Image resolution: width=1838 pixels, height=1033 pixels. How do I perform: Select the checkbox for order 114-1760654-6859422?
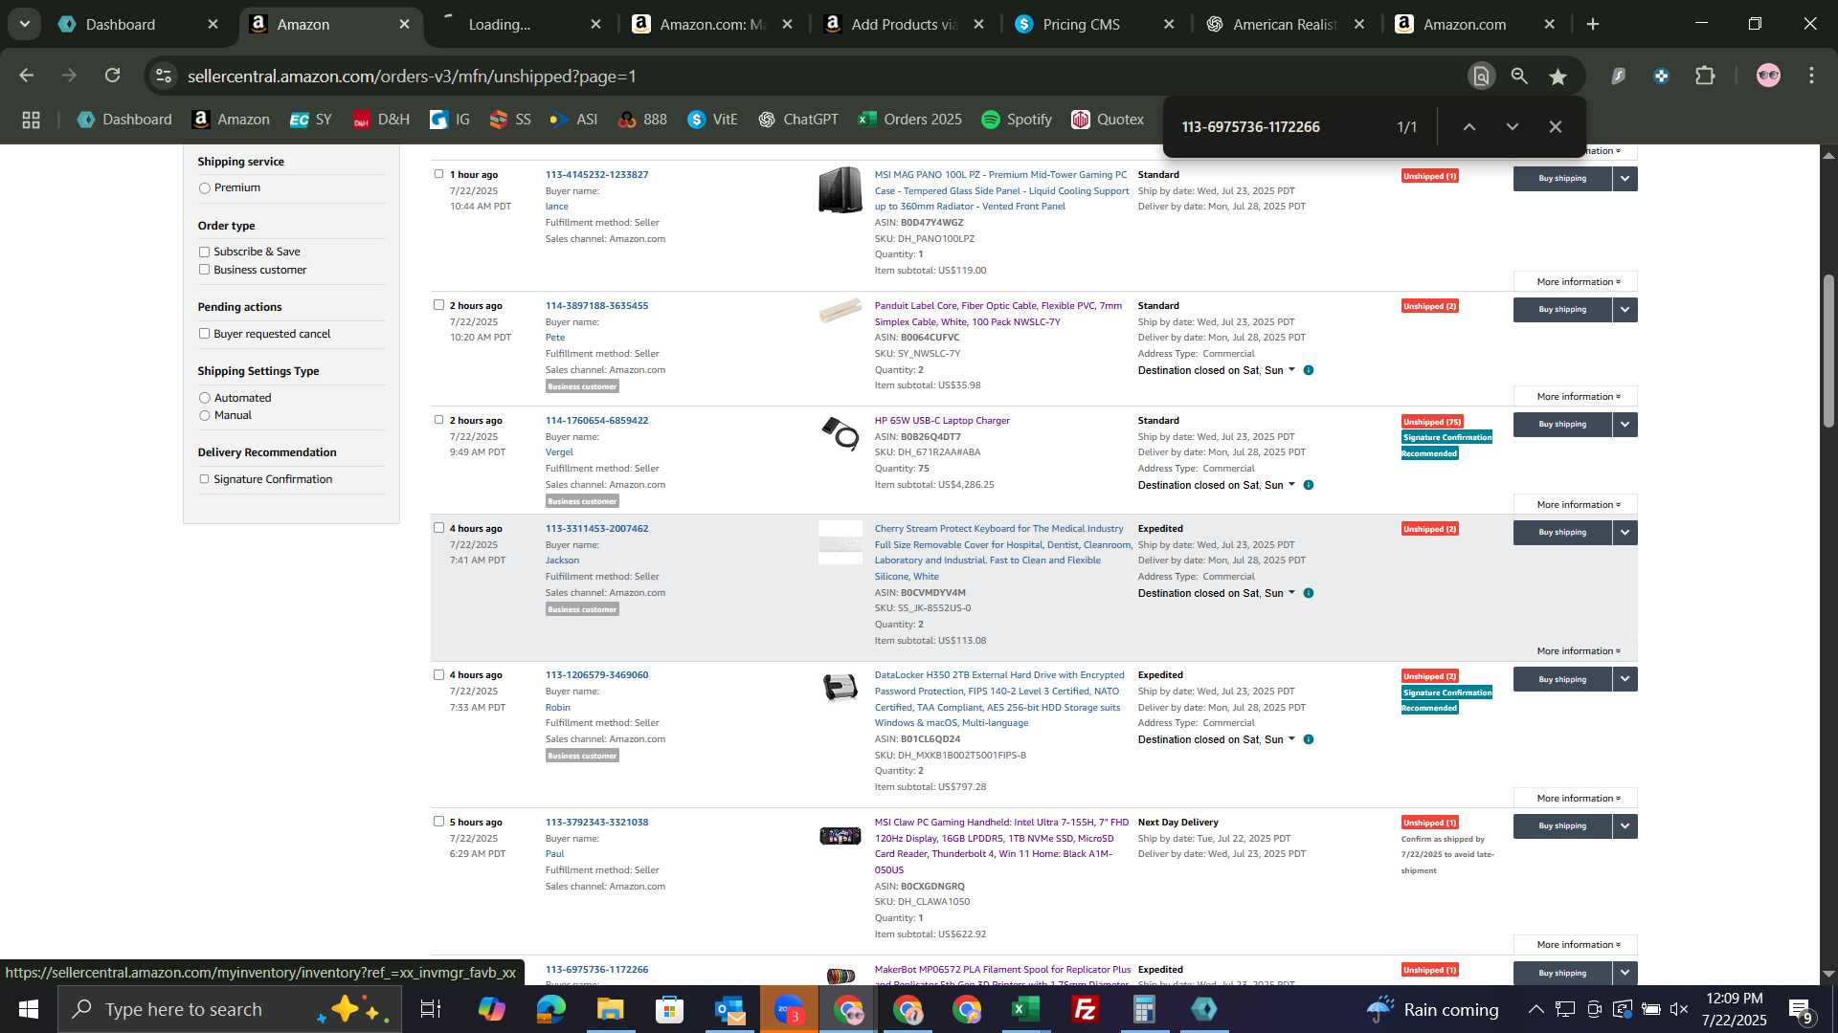438,420
